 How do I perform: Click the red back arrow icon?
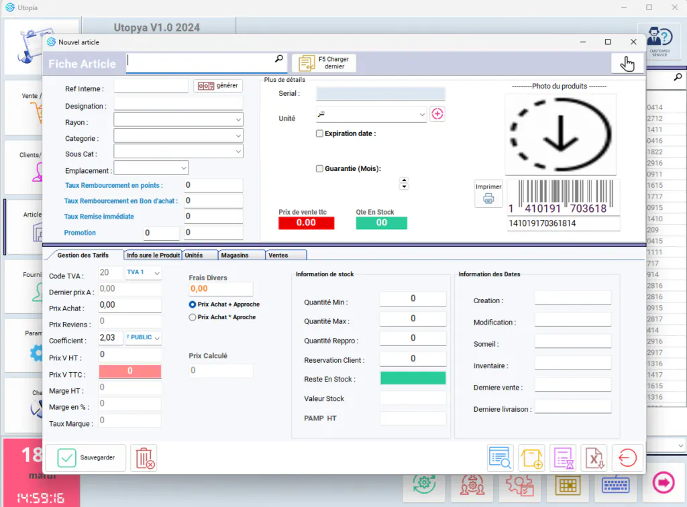tap(627, 458)
